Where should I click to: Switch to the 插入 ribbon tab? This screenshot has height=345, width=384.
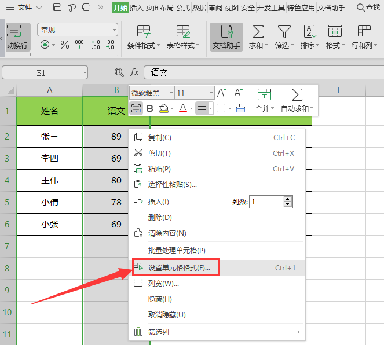(137, 8)
